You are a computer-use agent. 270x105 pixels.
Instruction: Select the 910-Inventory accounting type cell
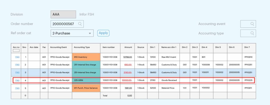86,57
